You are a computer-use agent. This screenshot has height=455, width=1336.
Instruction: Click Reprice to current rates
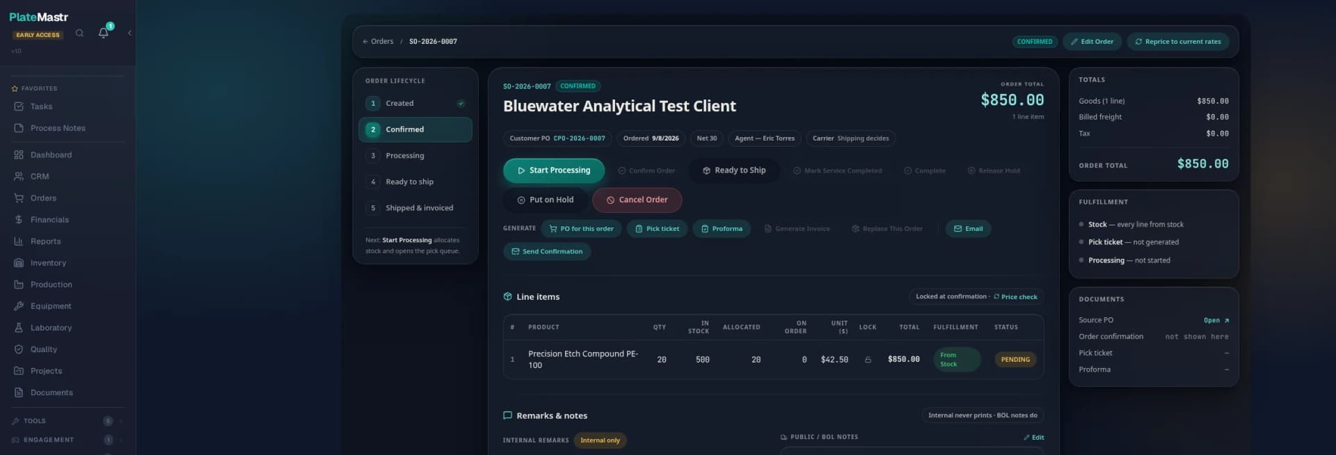coord(1177,41)
